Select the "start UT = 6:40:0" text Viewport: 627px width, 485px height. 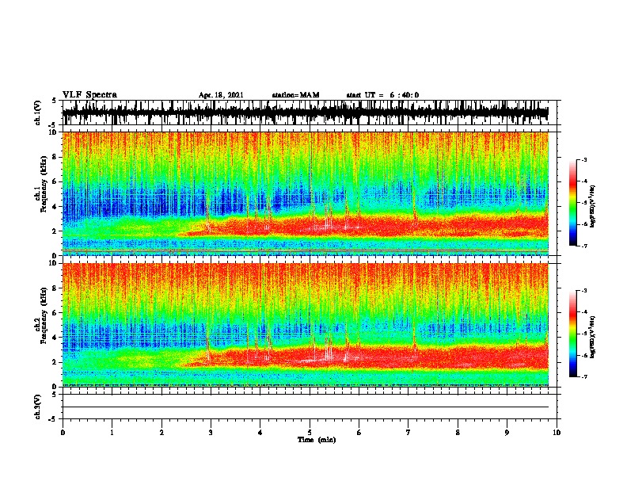click(382, 95)
